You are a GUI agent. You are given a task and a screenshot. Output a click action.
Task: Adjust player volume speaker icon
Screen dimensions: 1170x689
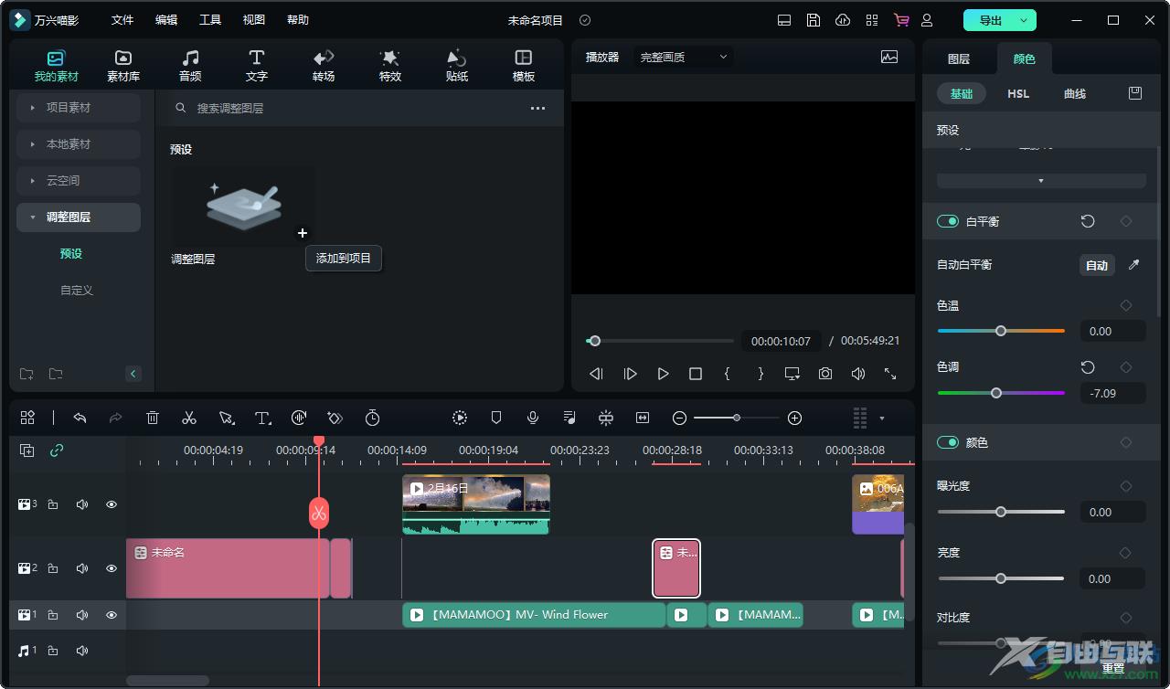[857, 374]
